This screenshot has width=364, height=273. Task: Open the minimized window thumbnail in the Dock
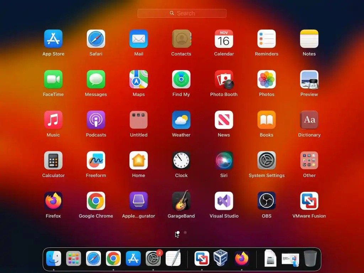pyautogui.click(x=290, y=259)
